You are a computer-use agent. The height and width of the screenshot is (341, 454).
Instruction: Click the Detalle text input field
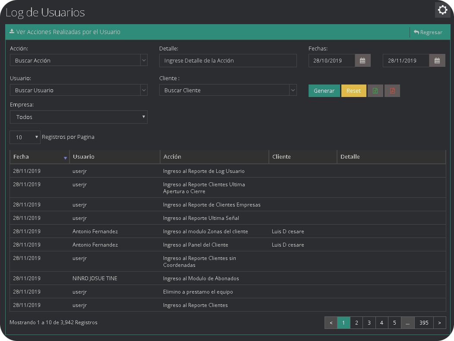227,61
